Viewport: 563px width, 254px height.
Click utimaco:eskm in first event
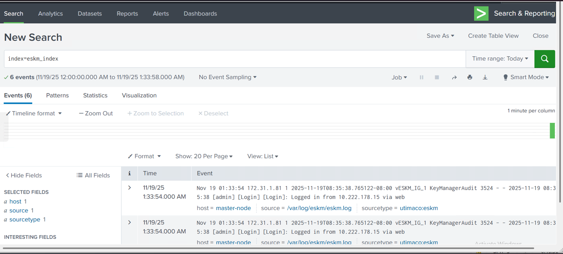[419, 208]
